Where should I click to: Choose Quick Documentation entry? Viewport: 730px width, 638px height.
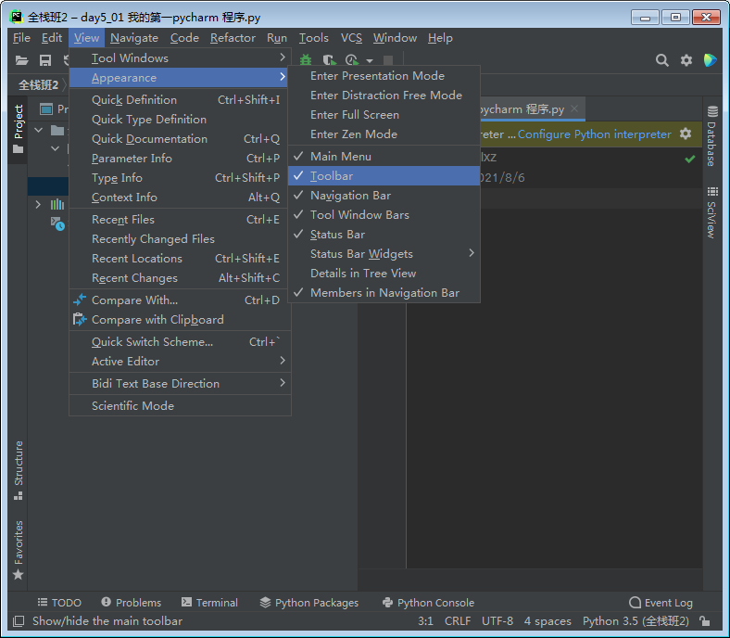click(180, 139)
